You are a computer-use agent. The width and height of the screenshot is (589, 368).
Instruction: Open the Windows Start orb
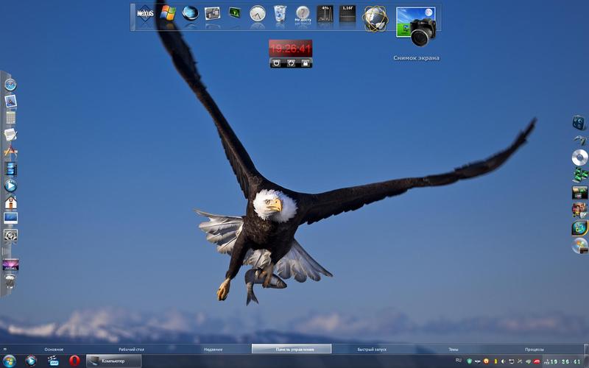click(x=9, y=361)
